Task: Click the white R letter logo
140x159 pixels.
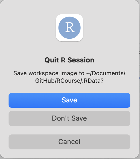Action: [70, 27]
